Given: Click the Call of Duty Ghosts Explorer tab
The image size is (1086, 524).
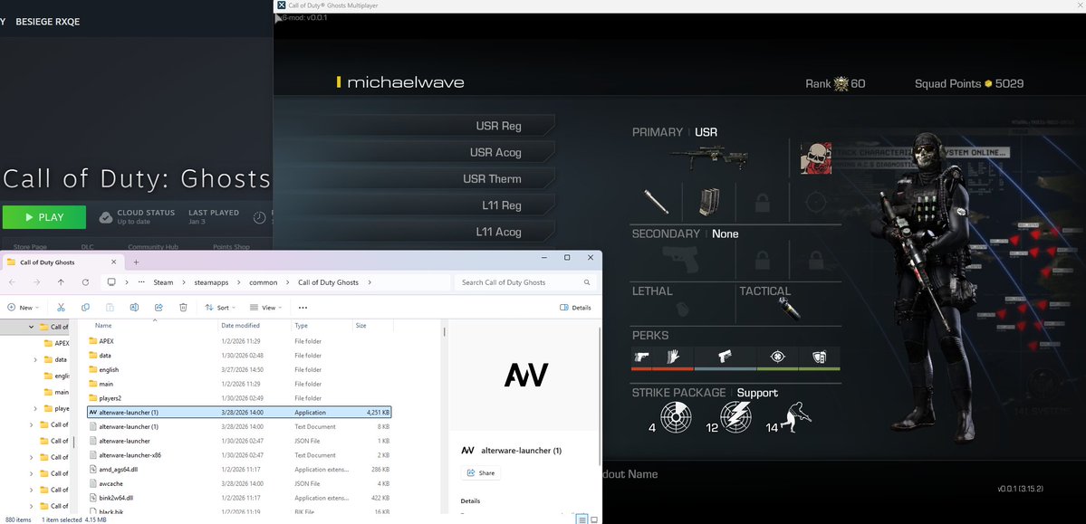Looking at the screenshot, I should [x=62, y=262].
